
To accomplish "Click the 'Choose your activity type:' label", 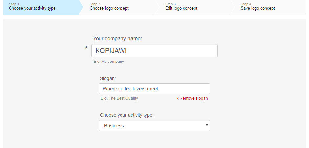I will 127,115.
